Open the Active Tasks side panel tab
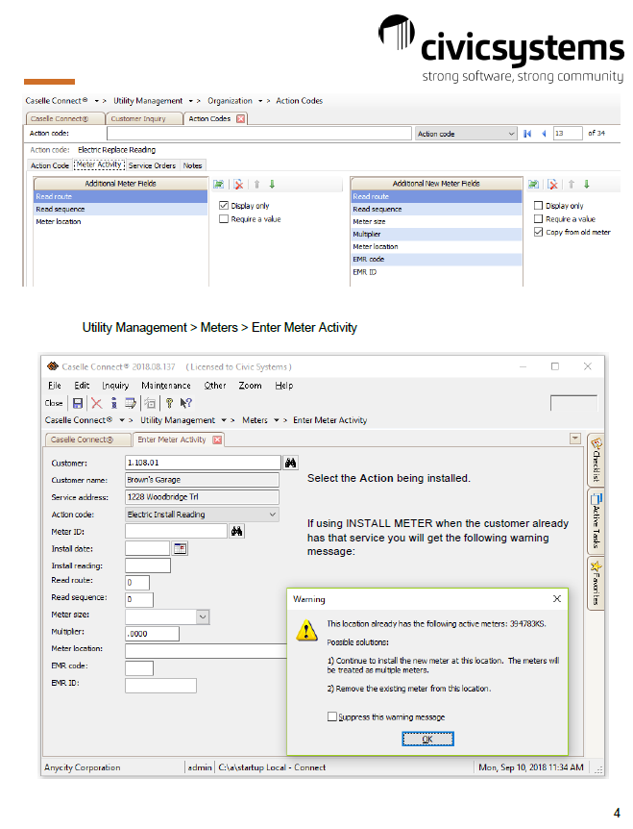Screen dimensions: 633x829 tap(596, 520)
